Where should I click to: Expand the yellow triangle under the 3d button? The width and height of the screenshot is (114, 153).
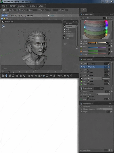click(x=4, y=19)
